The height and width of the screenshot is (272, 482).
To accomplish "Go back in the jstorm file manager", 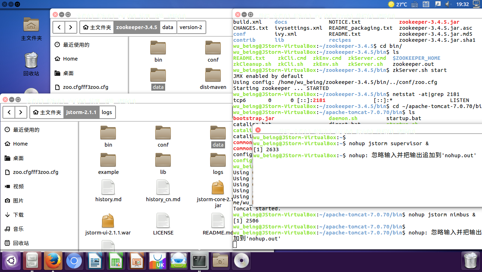I will coord(9,112).
